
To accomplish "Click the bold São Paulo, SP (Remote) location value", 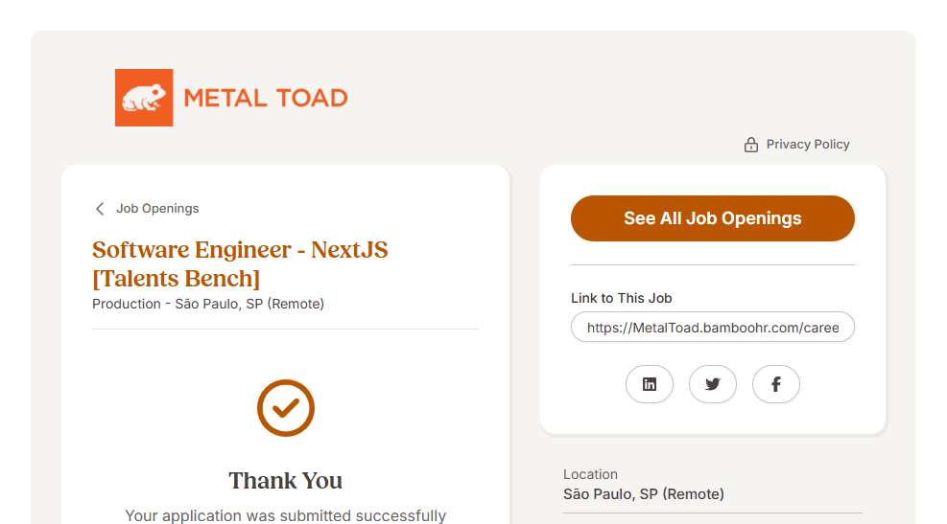I will pos(644,494).
